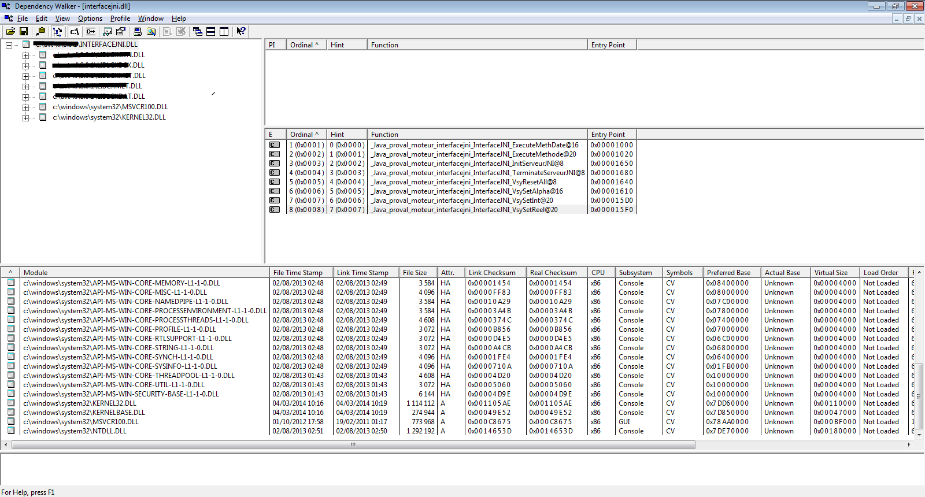Click the box icon for API-MS-WIN-CORE-STRING-L1-1-0.DLL row
The height and width of the screenshot is (497, 925).
point(11,347)
